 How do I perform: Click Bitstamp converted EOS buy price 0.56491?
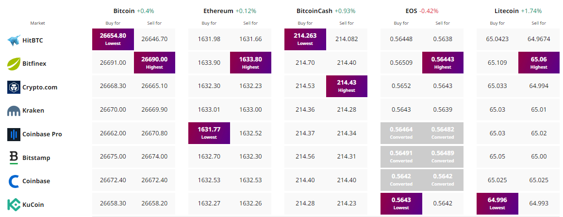click(x=401, y=156)
